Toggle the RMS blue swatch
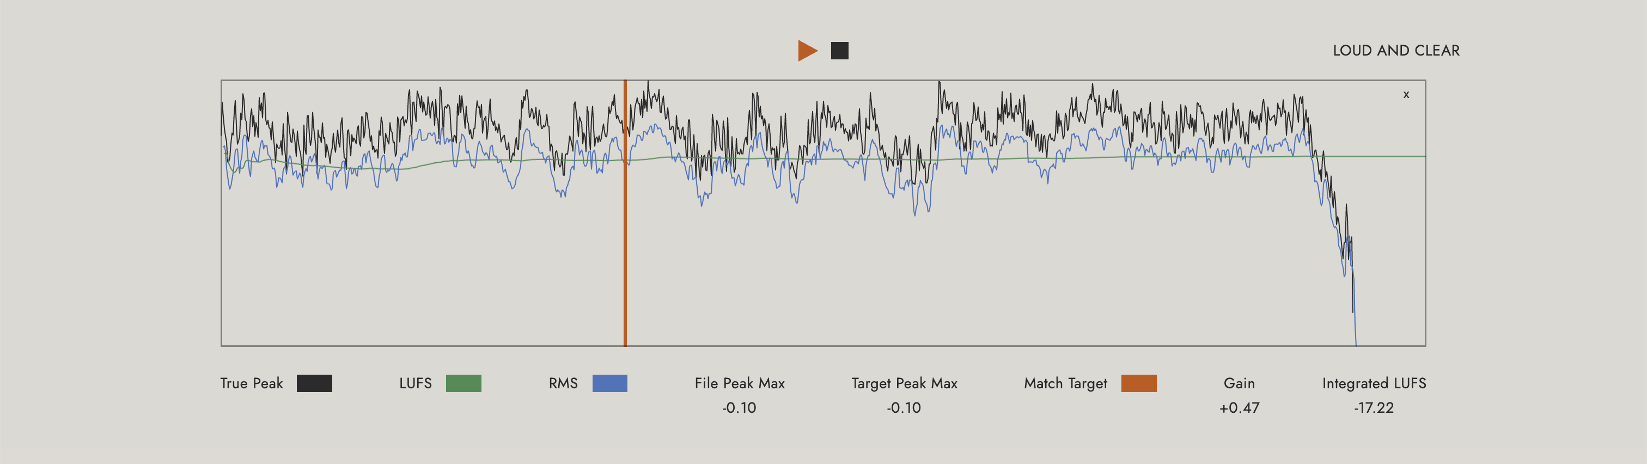This screenshot has width=1647, height=464. (x=609, y=383)
